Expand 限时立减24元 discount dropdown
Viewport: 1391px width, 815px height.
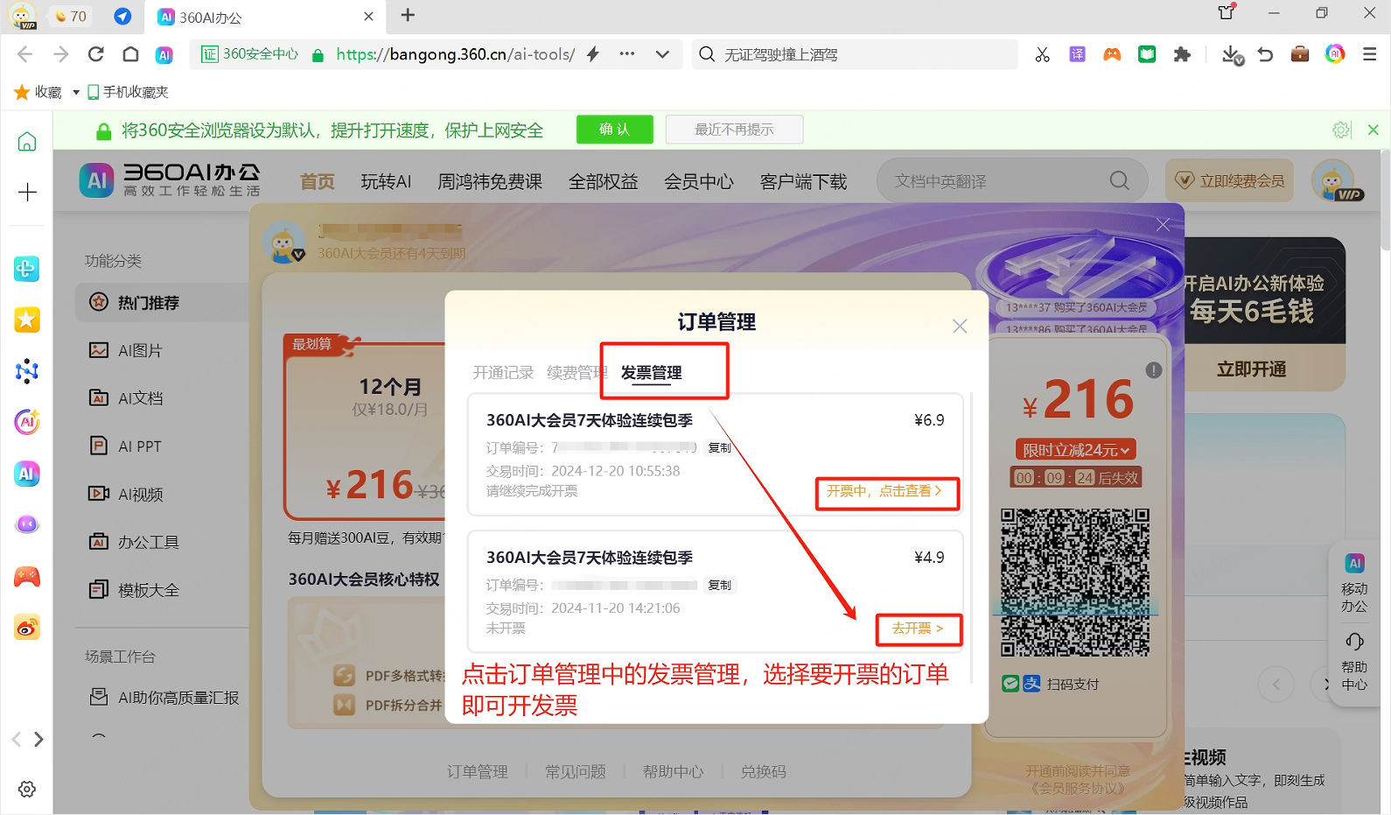pyautogui.click(x=1075, y=450)
